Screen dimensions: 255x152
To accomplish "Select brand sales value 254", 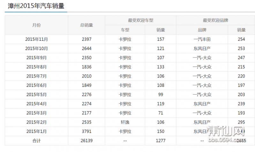I will [241, 39].
